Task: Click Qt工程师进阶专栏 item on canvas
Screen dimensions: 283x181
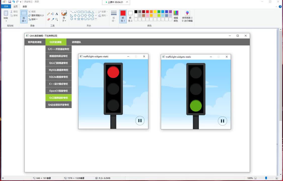Action: click(x=58, y=98)
